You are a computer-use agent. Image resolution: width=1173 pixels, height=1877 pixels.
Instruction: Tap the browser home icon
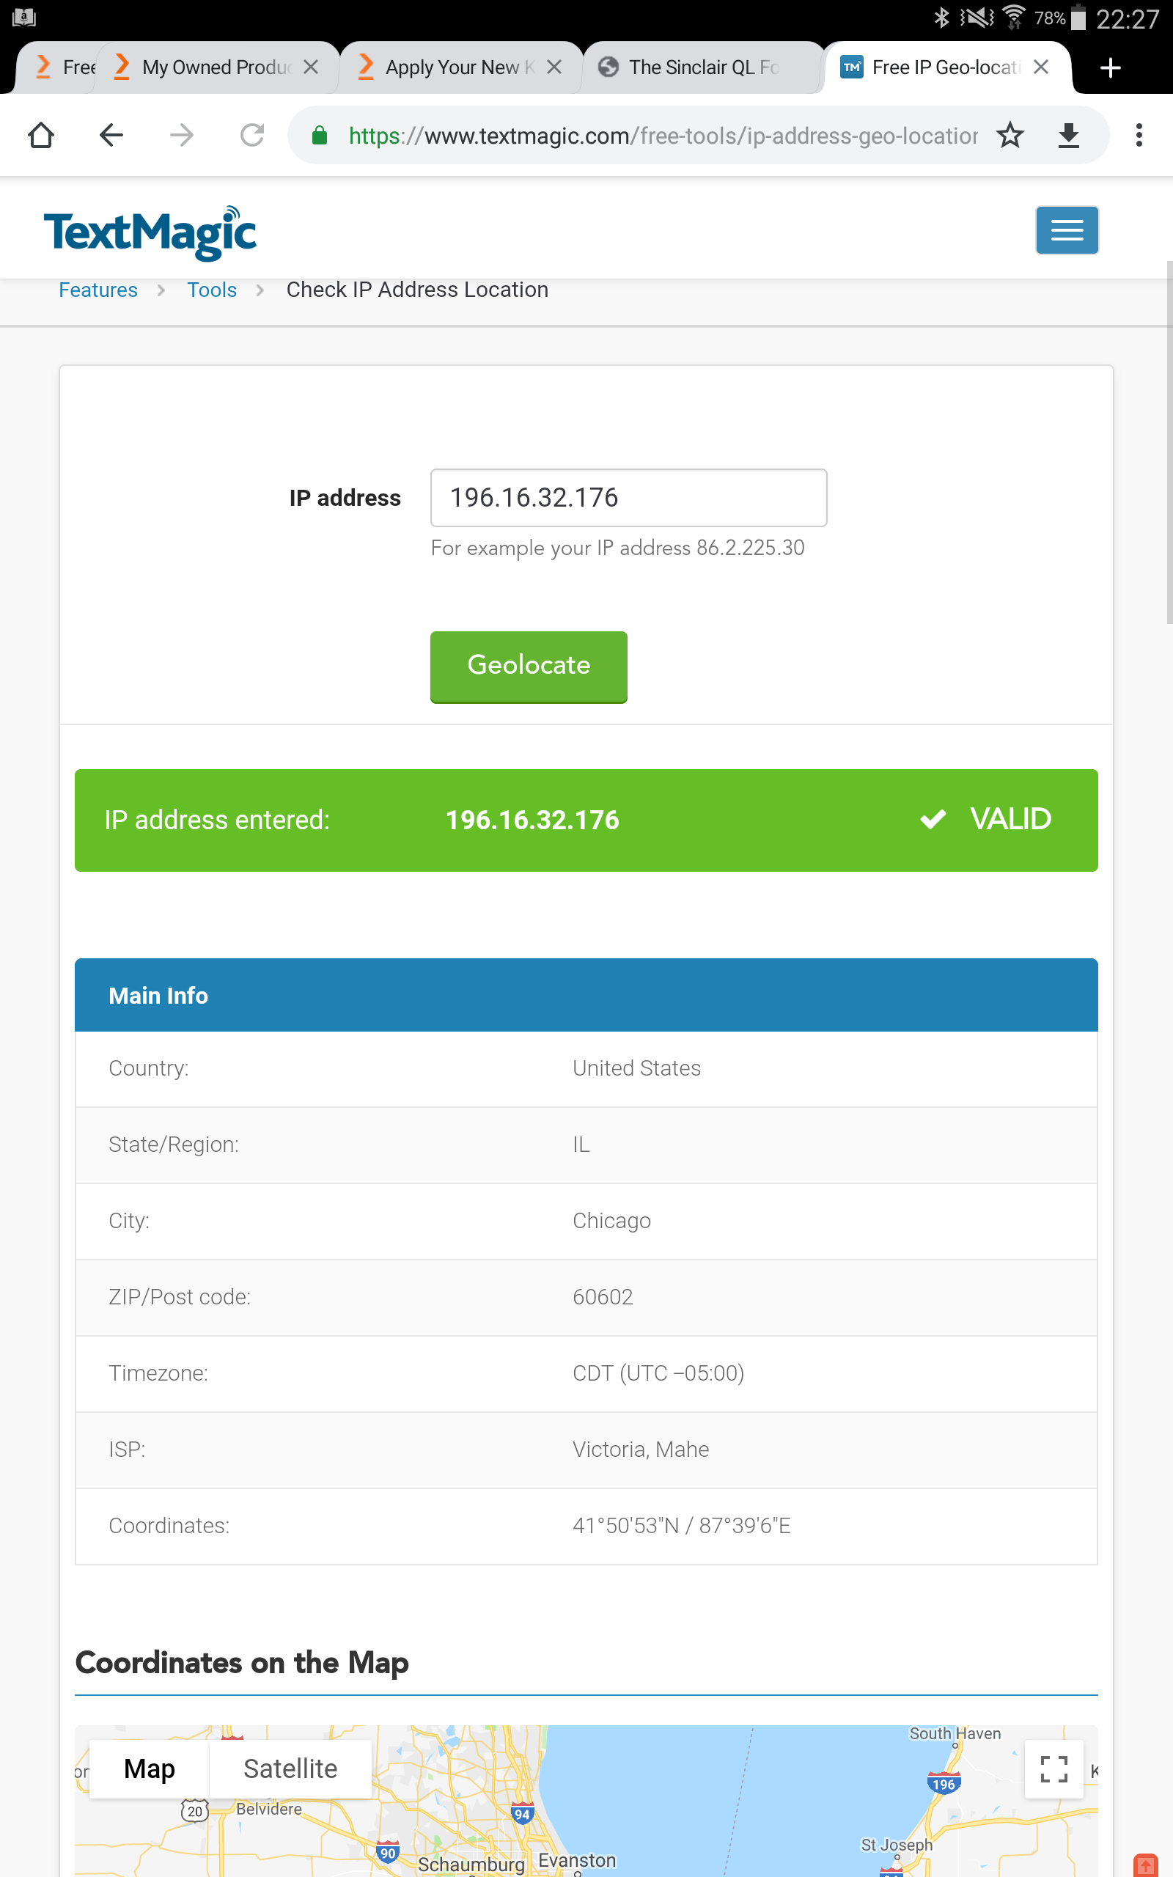pyautogui.click(x=40, y=135)
